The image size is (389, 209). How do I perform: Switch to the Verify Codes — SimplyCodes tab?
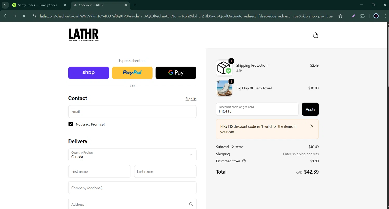coord(38,5)
